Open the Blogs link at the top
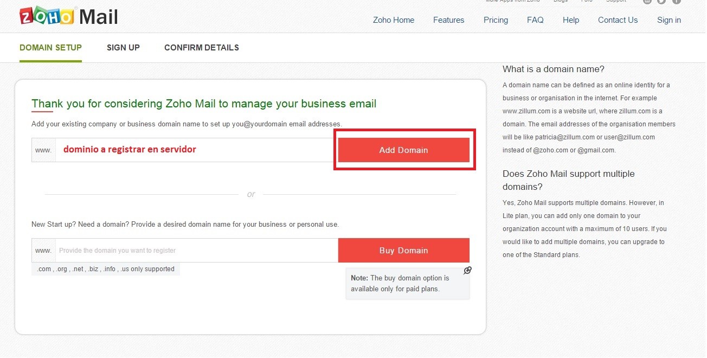Image resolution: width=707 pixels, height=358 pixels. pyautogui.click(x=561, y=1)
